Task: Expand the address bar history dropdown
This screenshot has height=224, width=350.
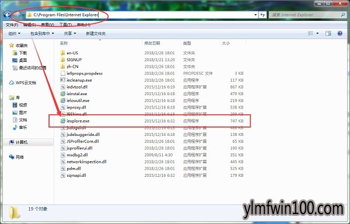Action: (x=256, y=15)
